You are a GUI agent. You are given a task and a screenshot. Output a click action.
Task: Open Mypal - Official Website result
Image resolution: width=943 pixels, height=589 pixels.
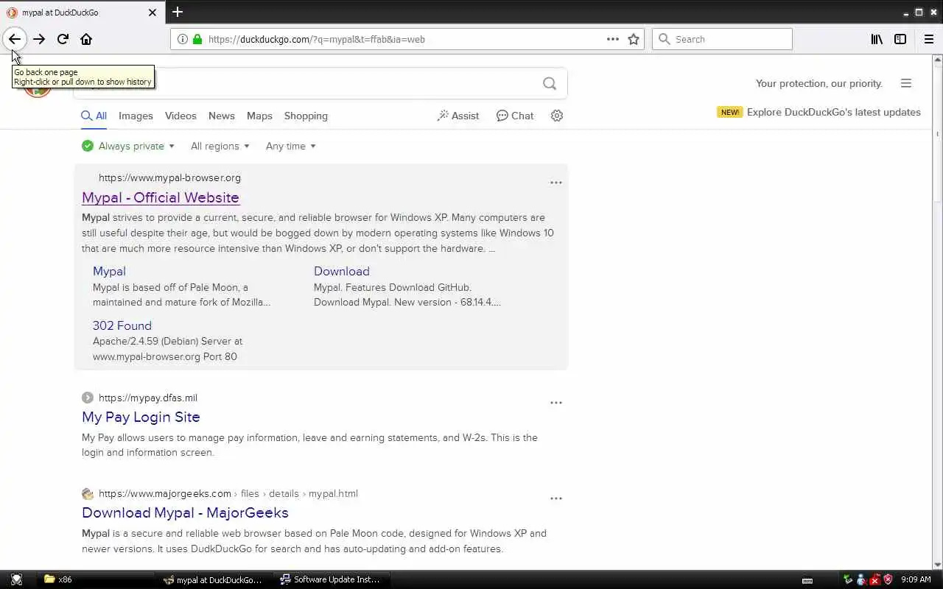click(x=161, y=197)
